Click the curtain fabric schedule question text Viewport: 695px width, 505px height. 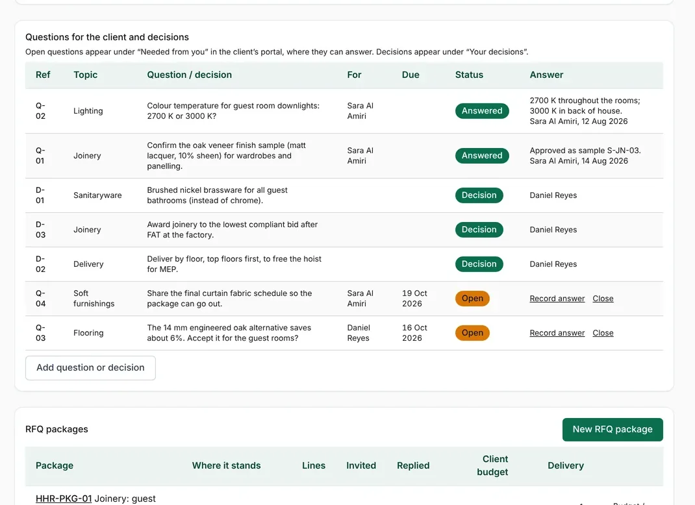(229, 299)
